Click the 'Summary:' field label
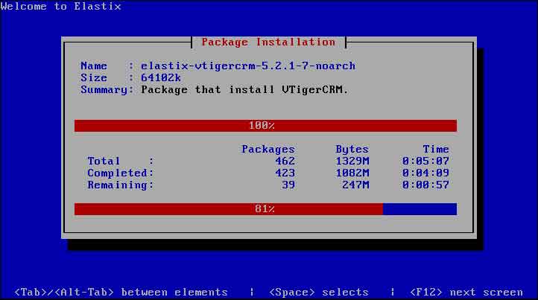 coord(107,89)
